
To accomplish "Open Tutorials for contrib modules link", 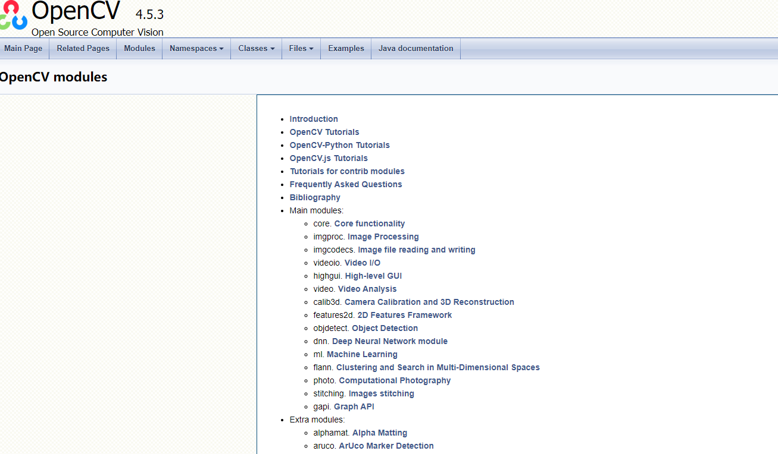I will point(347,171).
